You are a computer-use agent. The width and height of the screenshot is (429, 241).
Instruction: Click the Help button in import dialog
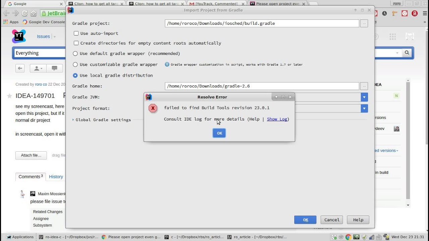[358, 220]
